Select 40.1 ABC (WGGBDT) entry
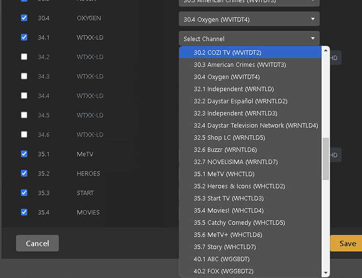This screenshot has width=362, height=278. click(x=221, y=259)
